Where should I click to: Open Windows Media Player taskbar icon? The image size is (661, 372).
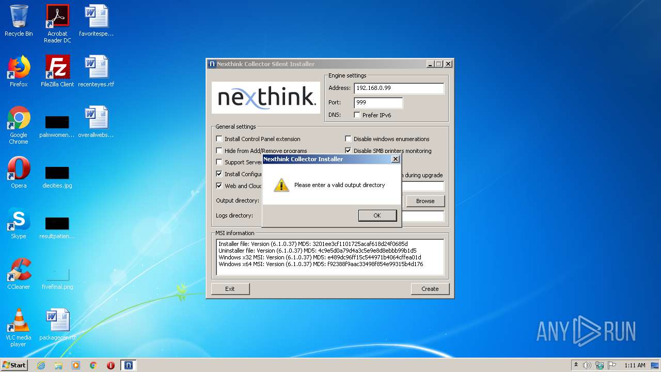point(76,365)
